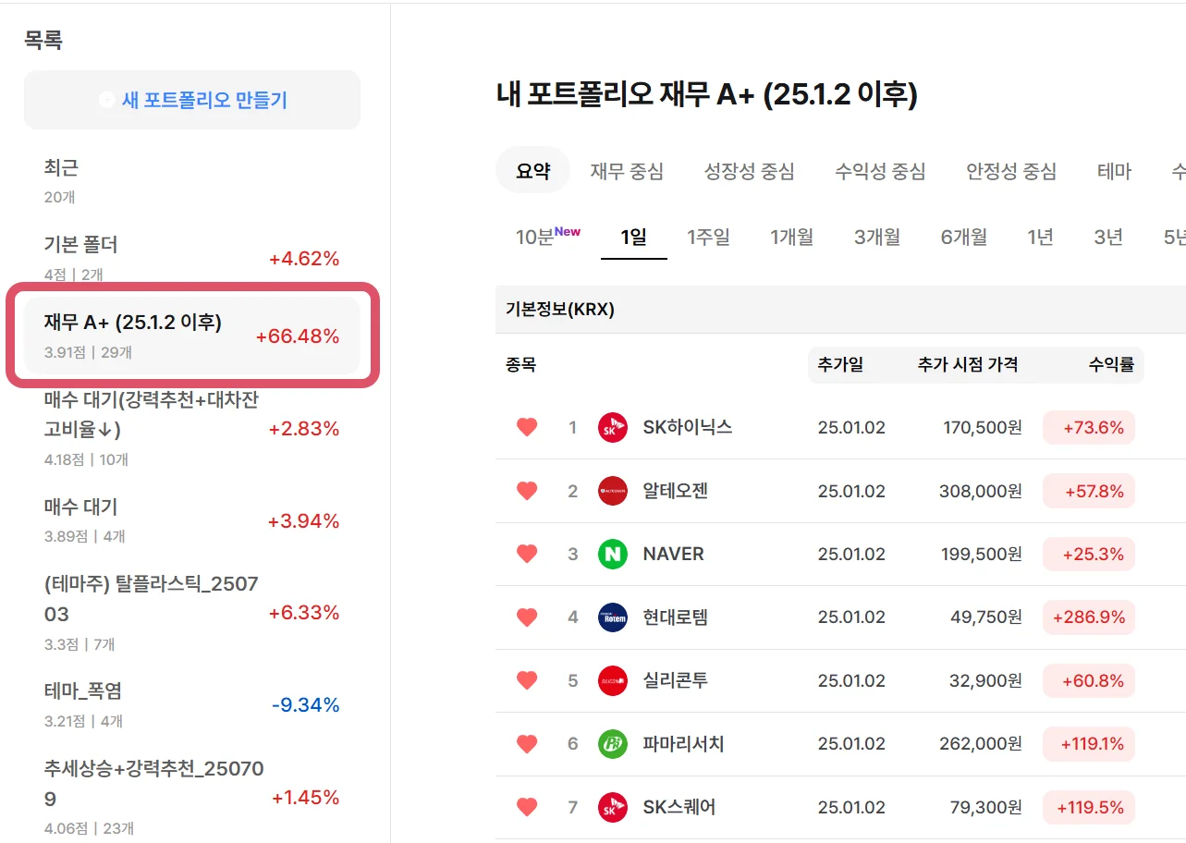Open the 파마리서치 stock name

(684, 744)
